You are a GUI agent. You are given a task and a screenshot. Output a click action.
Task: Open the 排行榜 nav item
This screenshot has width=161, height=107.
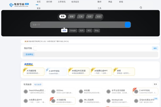pyautogui.click(x=49, y=2)
